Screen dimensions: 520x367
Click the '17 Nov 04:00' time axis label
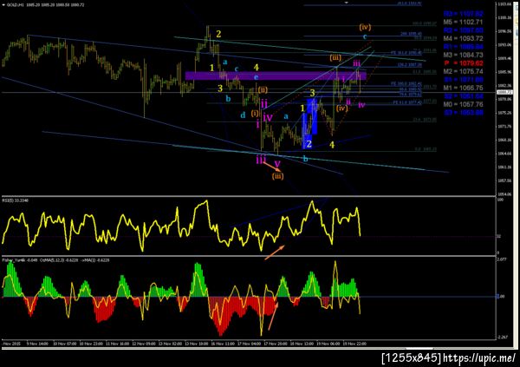click(249, 344)
